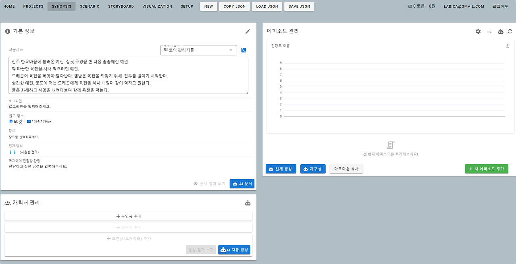Click the blue dice random icon
The width and height of the screenshot is (516, 264).
243,50
